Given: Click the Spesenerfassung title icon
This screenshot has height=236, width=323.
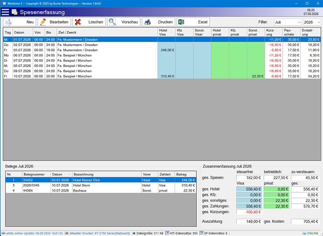Looking at the screenshot, I should click(x=15, y=12).
